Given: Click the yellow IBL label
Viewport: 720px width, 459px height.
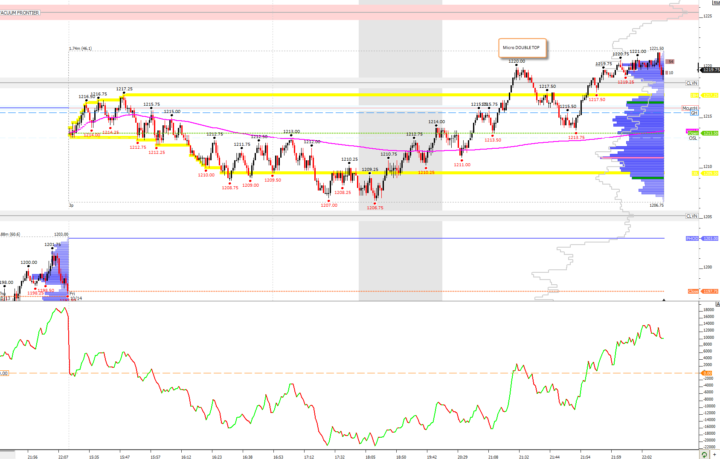Looking at the screenshot, I should coord(695,173).
